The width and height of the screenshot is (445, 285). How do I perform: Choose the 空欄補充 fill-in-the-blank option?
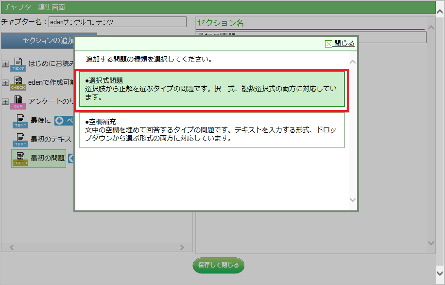pyautogui.click(x=212, y=130)
